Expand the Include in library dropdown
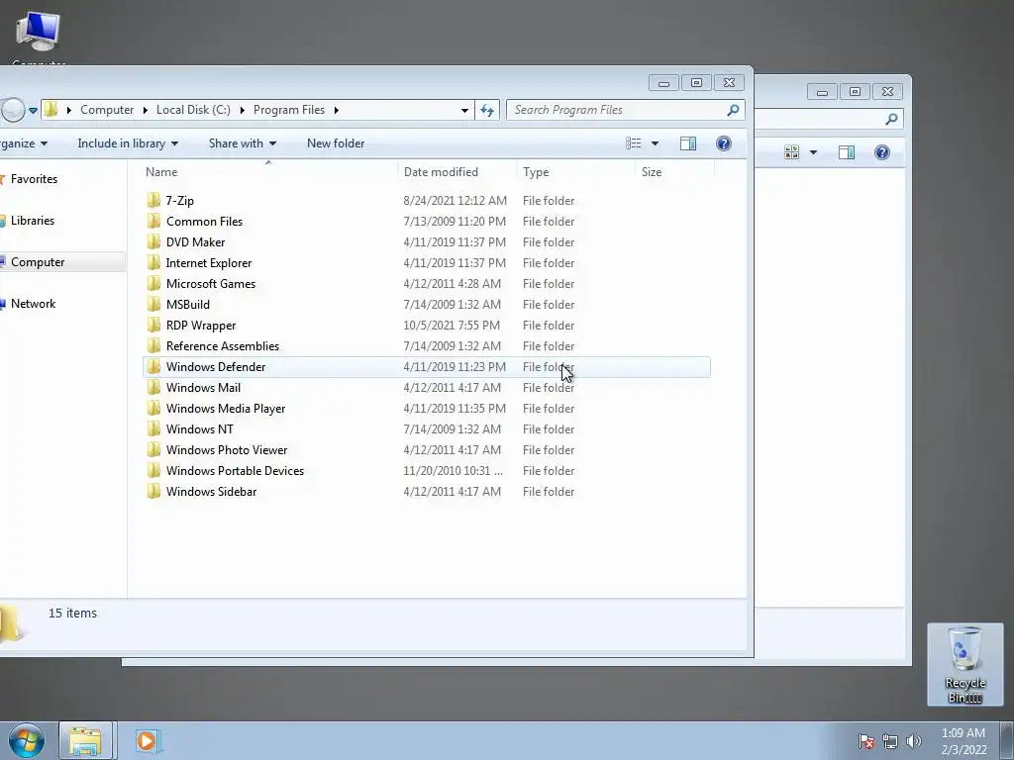The image size is (1014, 760). click(128, 143)
